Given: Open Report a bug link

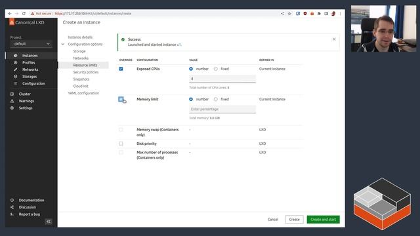Looking at the screenshot, I should tap(29, 214).
